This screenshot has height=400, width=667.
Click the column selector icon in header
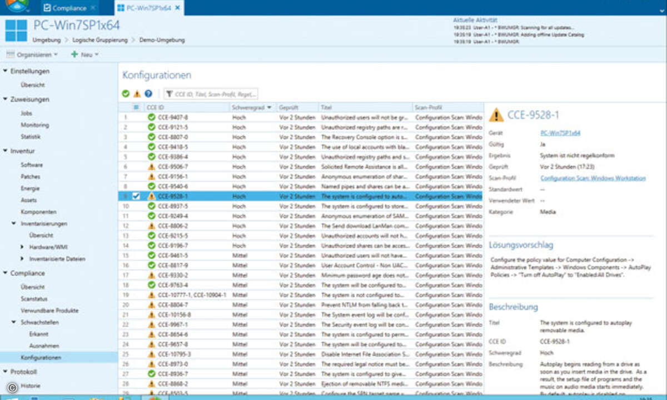click(137, 107)
